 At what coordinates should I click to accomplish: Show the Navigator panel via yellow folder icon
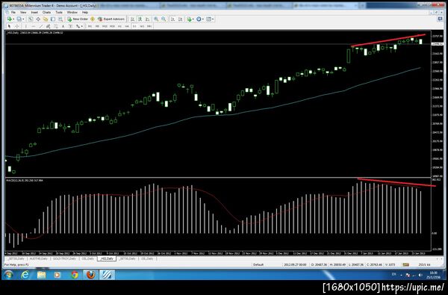point(46,19)
